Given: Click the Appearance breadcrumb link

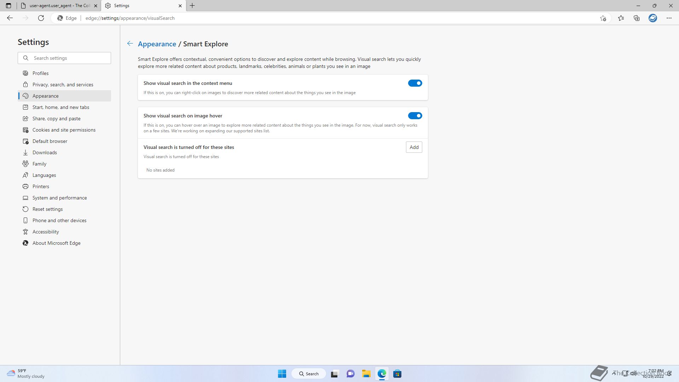Looking at the screenshot, I should (x=157, y=44).
